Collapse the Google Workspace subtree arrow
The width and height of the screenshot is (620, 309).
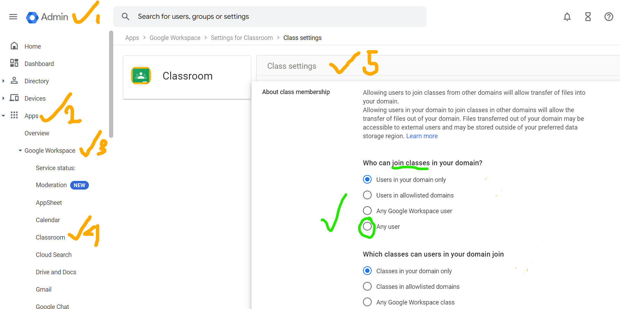(x=20, y=150)
